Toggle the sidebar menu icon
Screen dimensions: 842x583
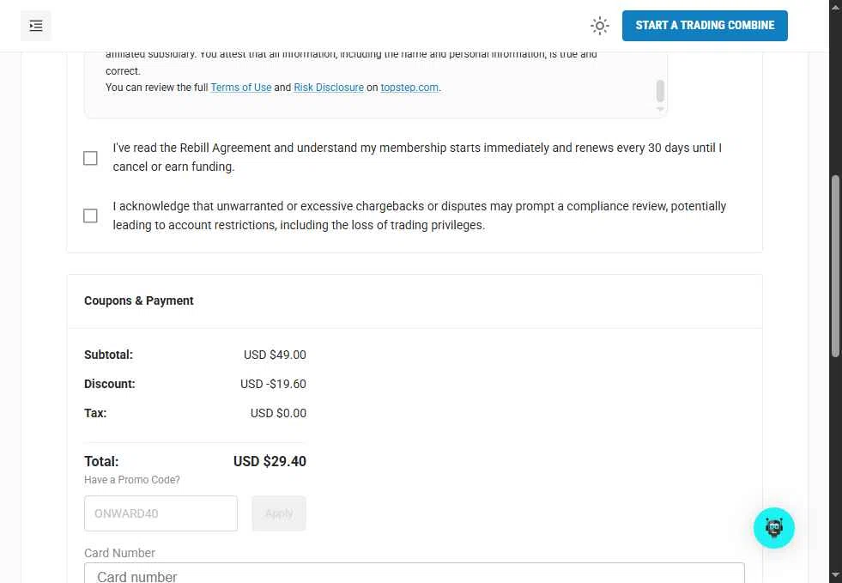pos(36,26)
